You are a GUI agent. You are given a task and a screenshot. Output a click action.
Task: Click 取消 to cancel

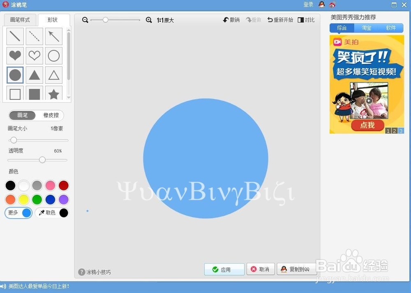[x=261, y=269]
